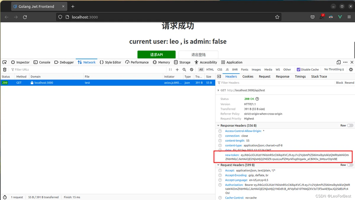Open Timings tab in request details

coord(300,76)
